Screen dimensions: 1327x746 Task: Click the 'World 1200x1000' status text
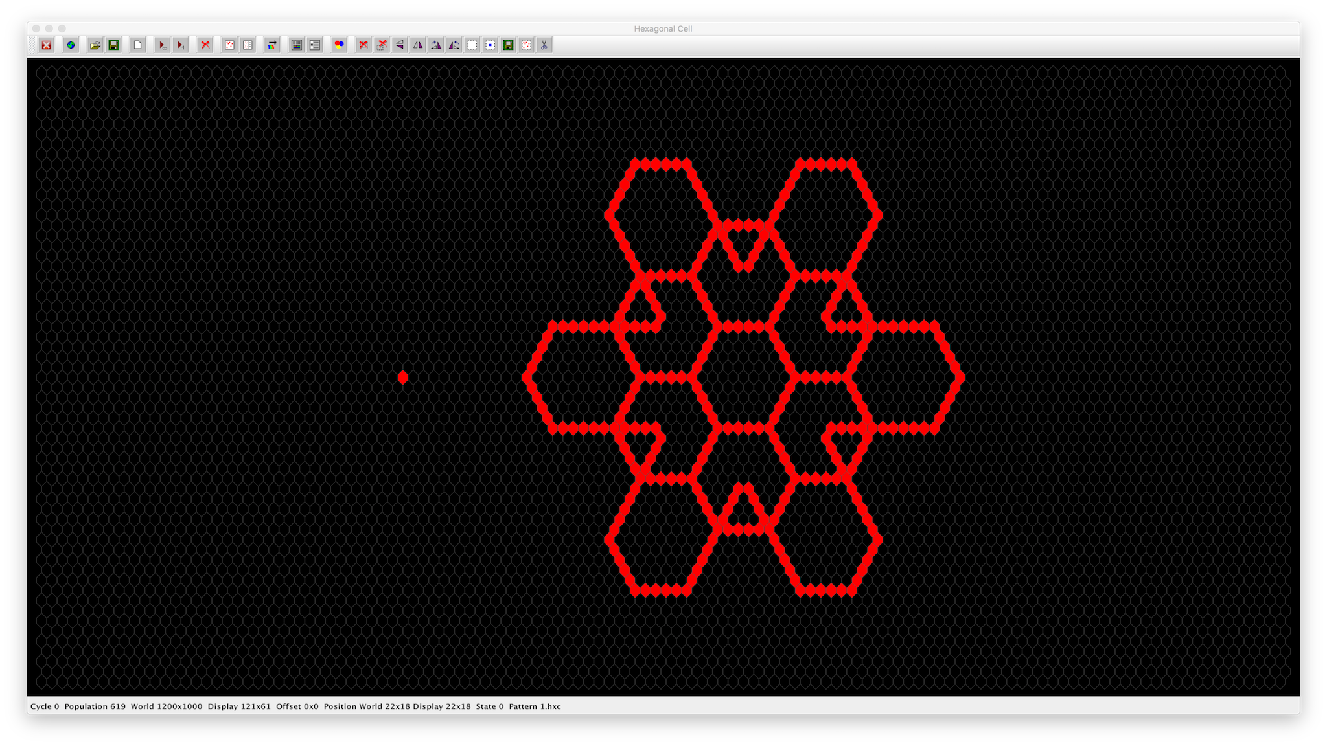[167, 706]
